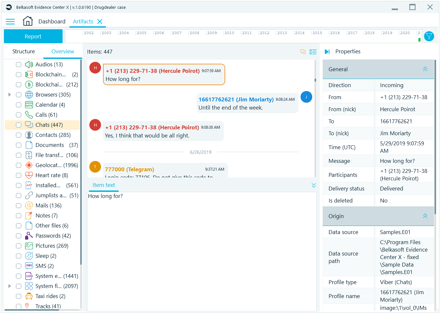Open the hamburger main menu
The image size is (441, 314).
pyautogui.click(x=10, y=21)
